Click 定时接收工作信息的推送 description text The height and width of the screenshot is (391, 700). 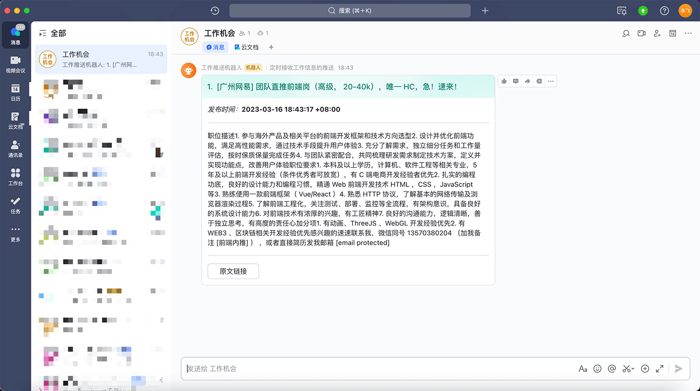[x=302, y=68]
